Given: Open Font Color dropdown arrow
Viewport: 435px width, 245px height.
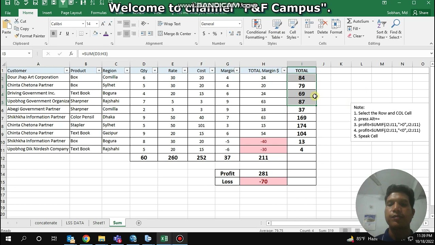Looking at the screenshot, I should 111,34.
